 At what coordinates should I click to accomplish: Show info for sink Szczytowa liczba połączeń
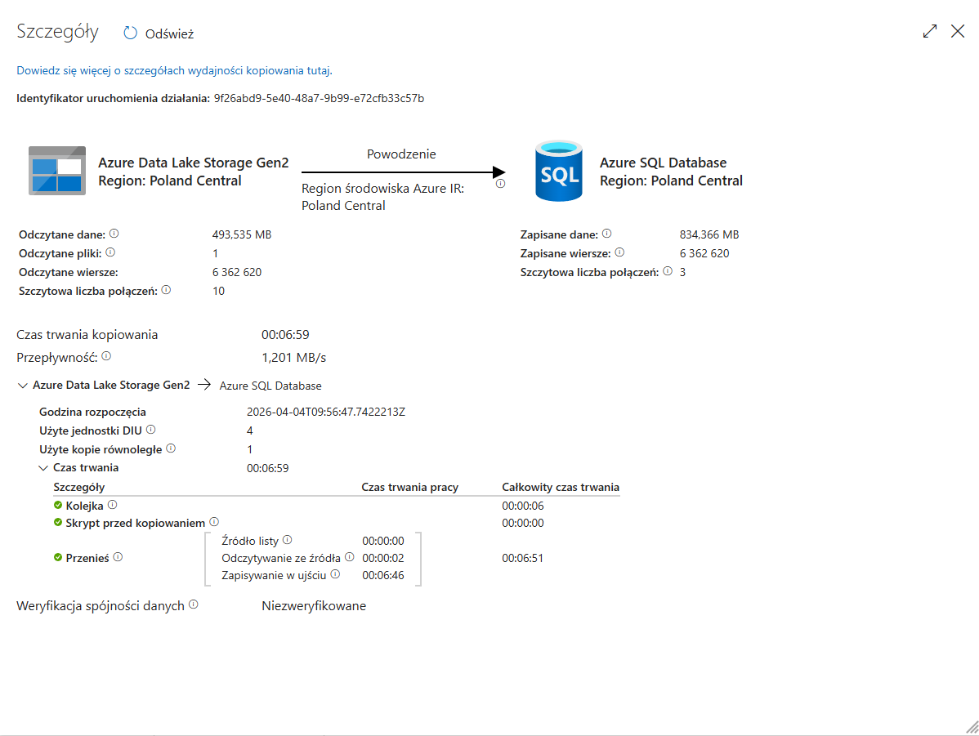pyautogui.click(x=668, y=271)
